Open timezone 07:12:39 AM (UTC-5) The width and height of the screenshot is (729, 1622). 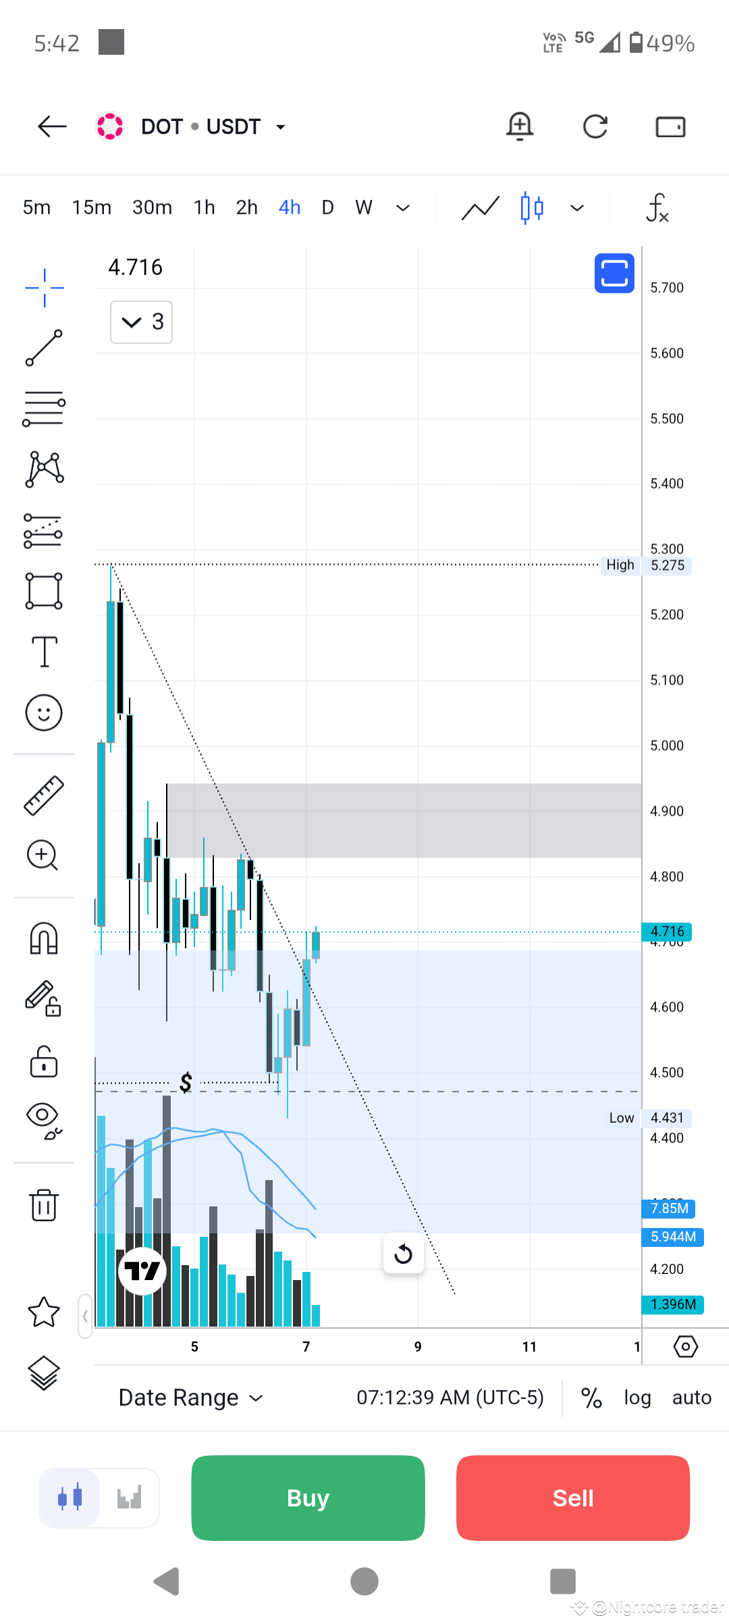click(450, 1398)
